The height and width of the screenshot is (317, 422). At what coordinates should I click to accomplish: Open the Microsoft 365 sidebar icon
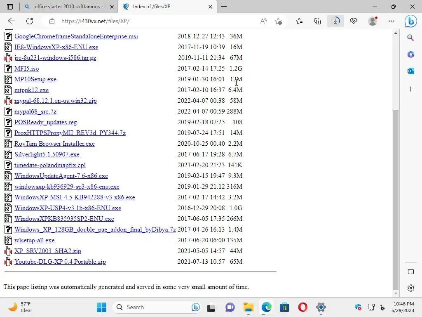410,54
